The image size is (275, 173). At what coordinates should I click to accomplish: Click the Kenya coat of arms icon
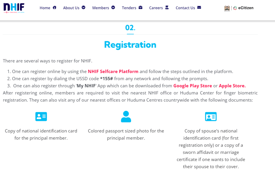227,8
